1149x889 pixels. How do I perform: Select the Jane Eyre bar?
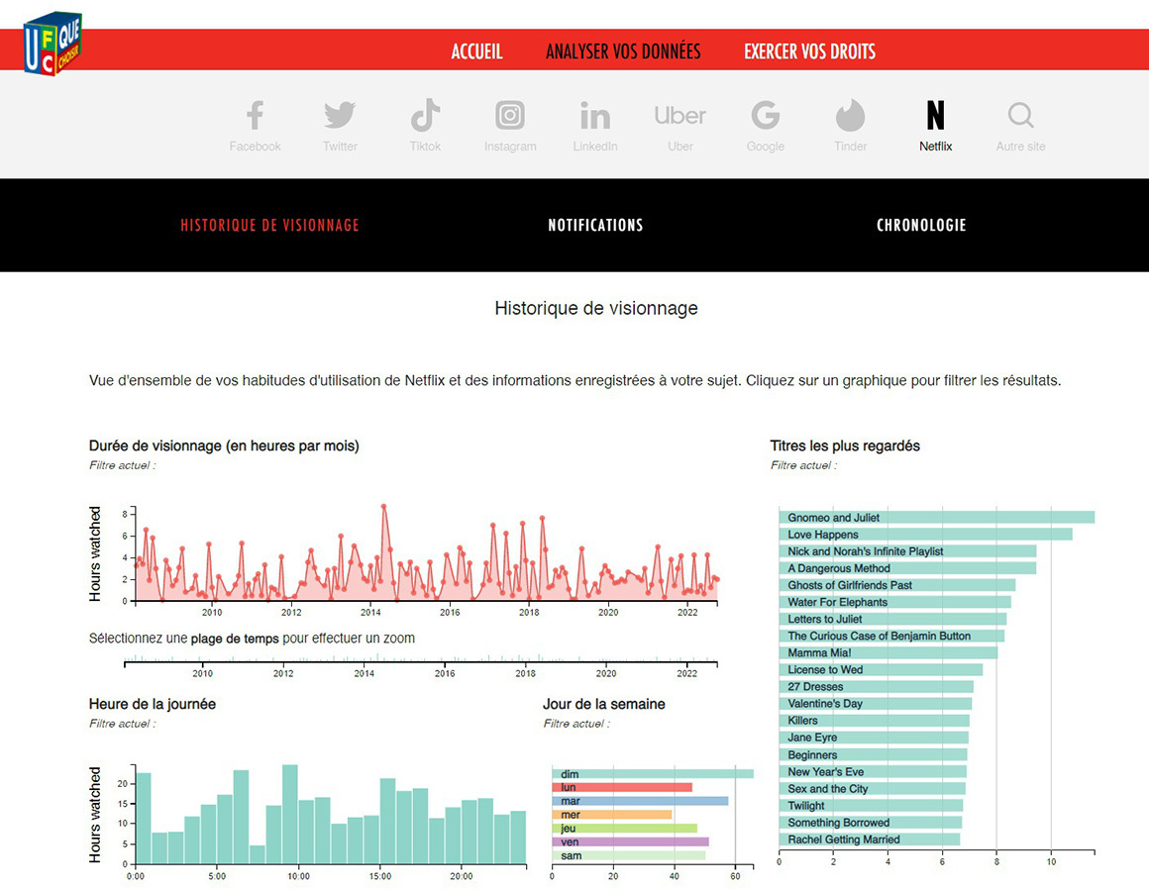click(x=874, y=738)
